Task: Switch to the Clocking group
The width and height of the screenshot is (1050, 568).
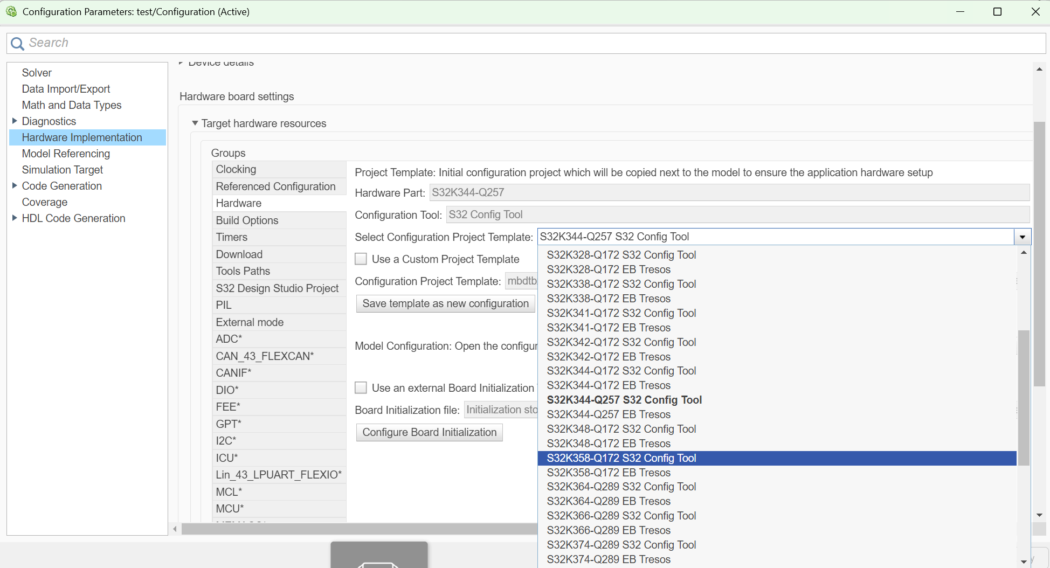Action: [279, 169]
